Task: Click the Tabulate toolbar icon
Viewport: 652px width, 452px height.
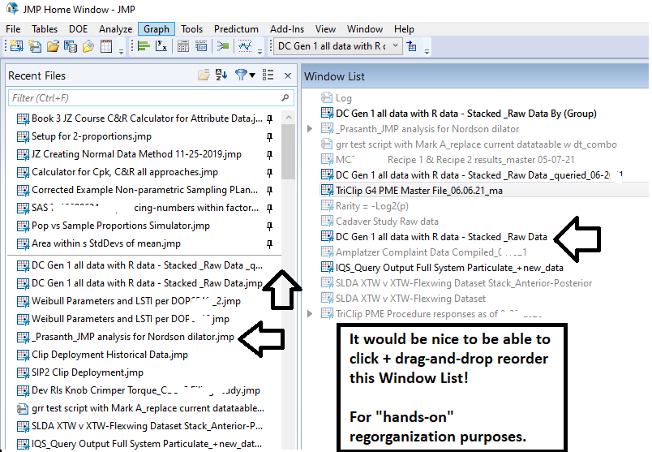Action: point(183,46)
